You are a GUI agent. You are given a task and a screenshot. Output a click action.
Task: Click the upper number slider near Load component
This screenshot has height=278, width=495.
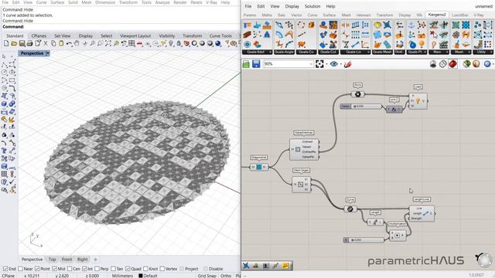[x=361, y=107]
